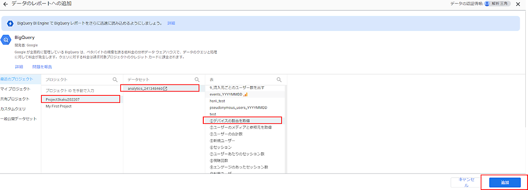Click the BI Engine lightning icon
Screen dimensions: 528x190
tap(10, 23)
